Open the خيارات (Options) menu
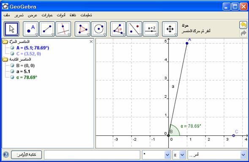The width and height of the screenshot is (249, 162). [47, 15]
